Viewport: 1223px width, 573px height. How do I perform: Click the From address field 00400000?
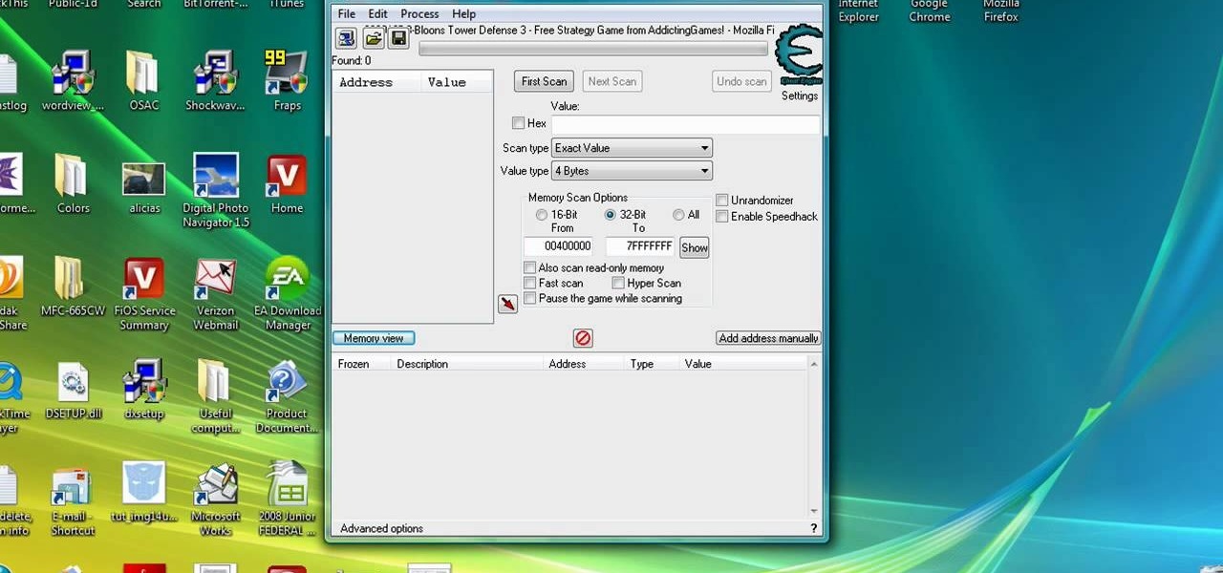click(559, 246)
